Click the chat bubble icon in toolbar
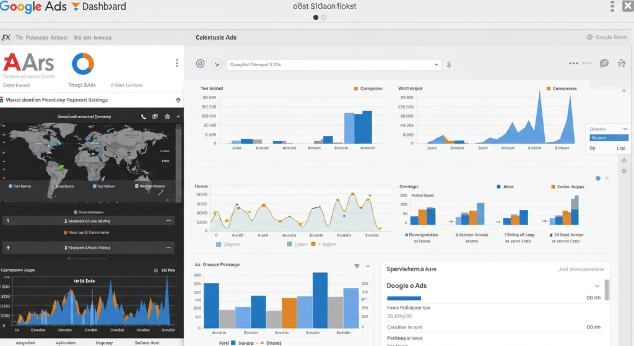Viewport: 634px width, 346px height. pyautogui.click(x=604, y=64)
